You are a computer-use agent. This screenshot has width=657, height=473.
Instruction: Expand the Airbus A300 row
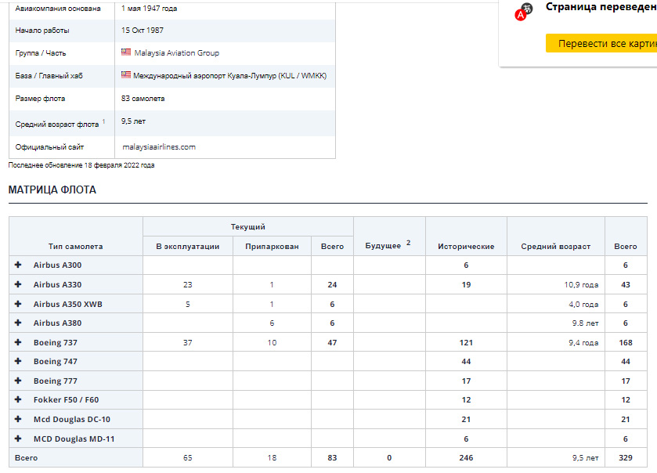[x=18, y=265]
